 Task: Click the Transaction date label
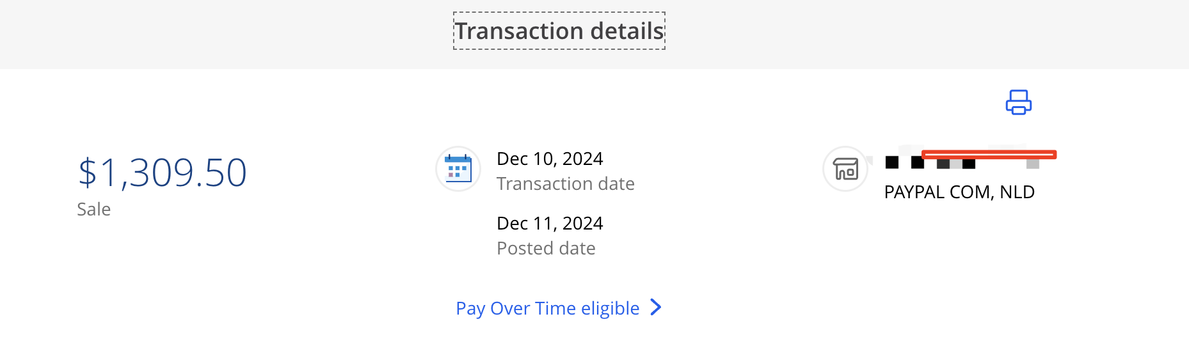566,184
